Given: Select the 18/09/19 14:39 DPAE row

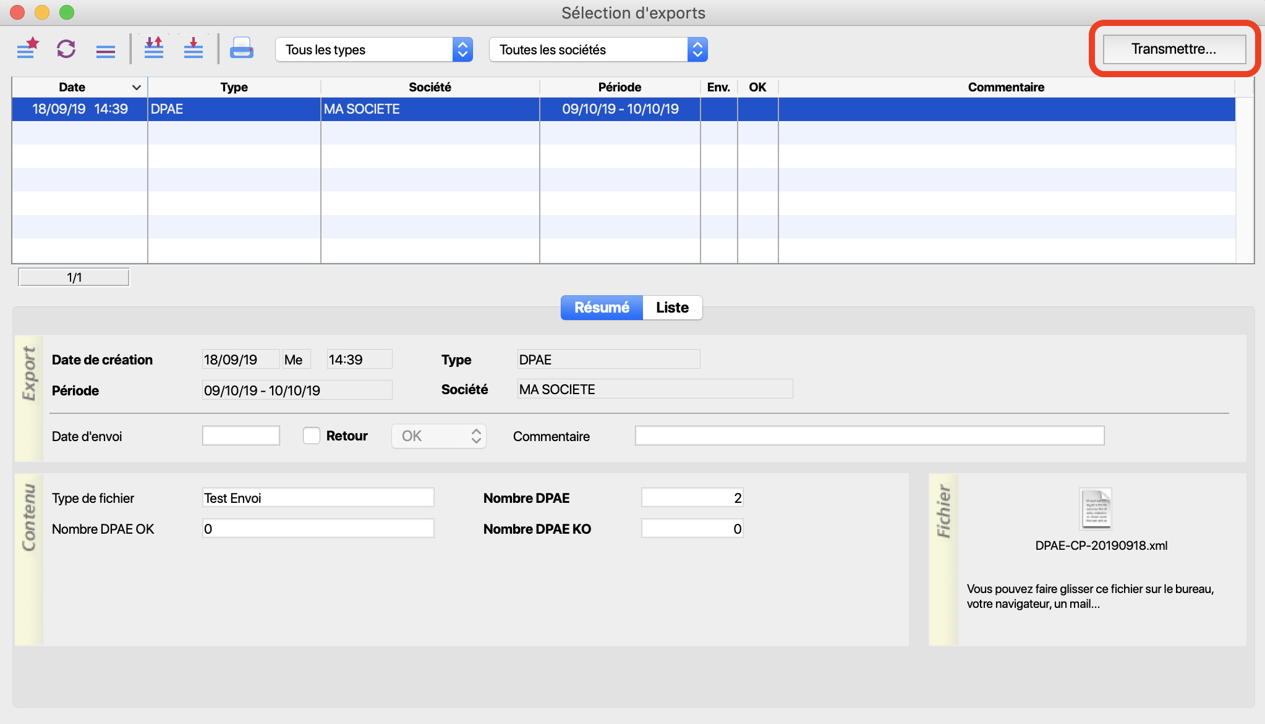Looking at the screenshot, I should (x=624, y=109).
